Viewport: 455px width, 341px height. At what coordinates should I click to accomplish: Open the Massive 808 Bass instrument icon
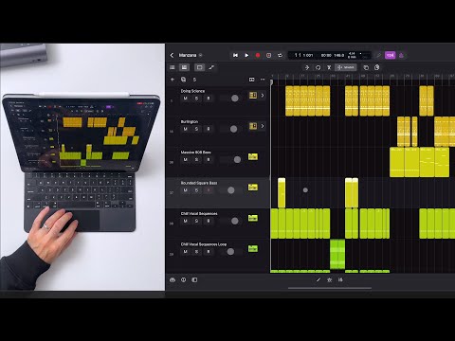coord(253,156)
